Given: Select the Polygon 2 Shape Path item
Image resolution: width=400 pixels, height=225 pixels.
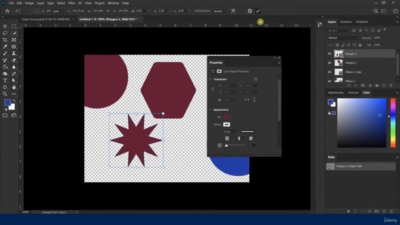Looking at the screenshot, I should (x=361, y=166).
